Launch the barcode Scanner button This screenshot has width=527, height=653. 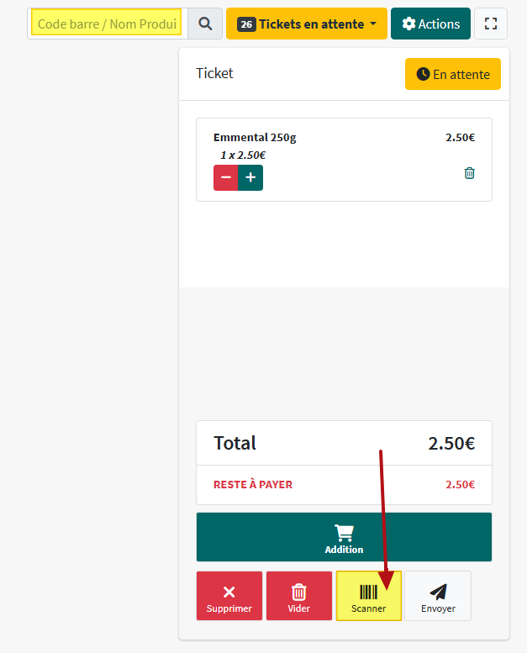pyautogui.click(x=368, y=596)
